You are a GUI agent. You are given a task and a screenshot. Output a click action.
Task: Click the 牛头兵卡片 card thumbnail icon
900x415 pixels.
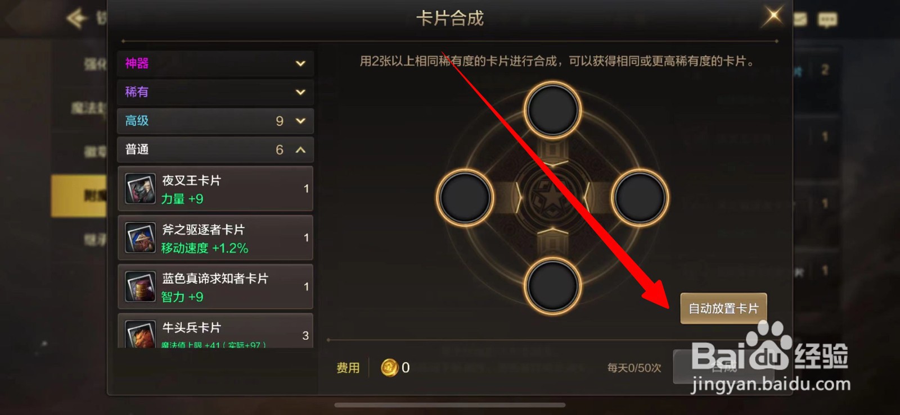[x=140, y=334]
